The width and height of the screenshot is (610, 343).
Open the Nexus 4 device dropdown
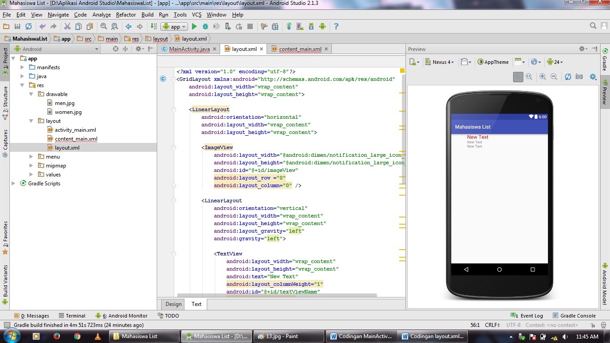(440, 62)
